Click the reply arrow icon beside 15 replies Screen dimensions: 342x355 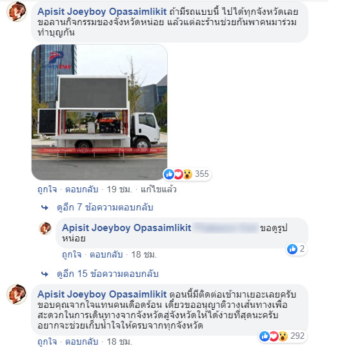click(45, 274)
